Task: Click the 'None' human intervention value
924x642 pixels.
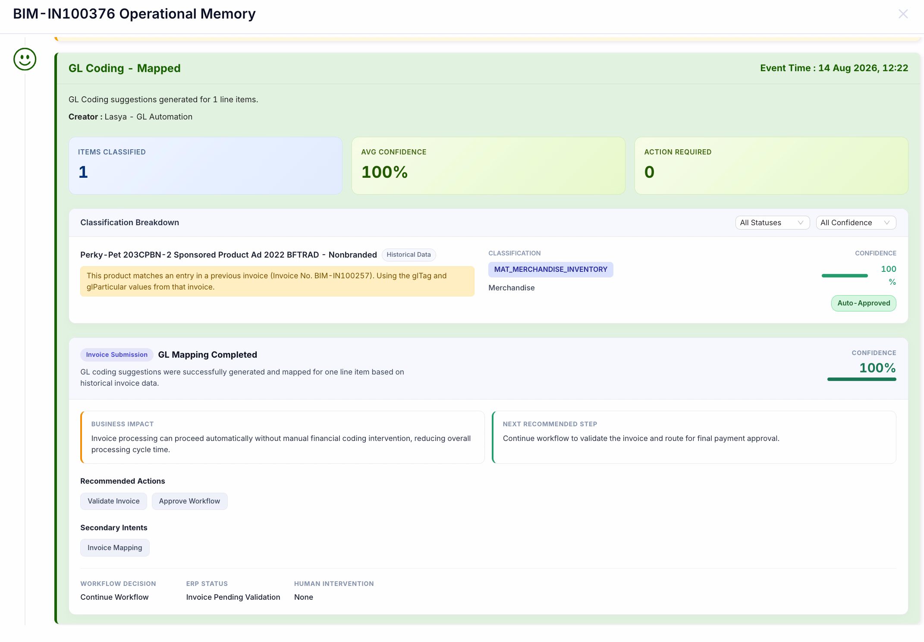Action: click(304, 597)
